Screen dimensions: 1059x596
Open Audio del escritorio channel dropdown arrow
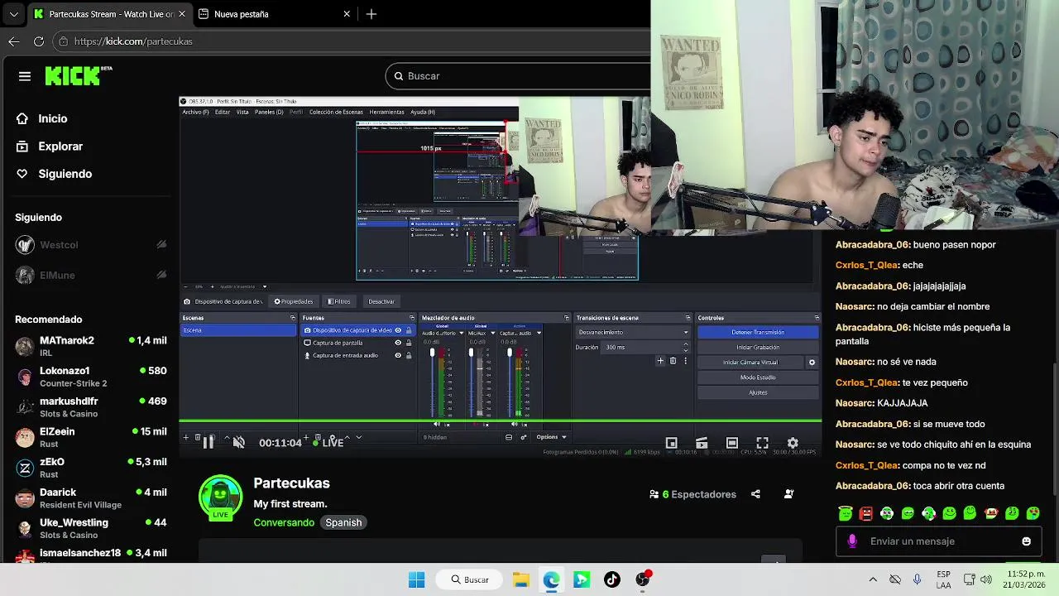(x=460, y=333)
